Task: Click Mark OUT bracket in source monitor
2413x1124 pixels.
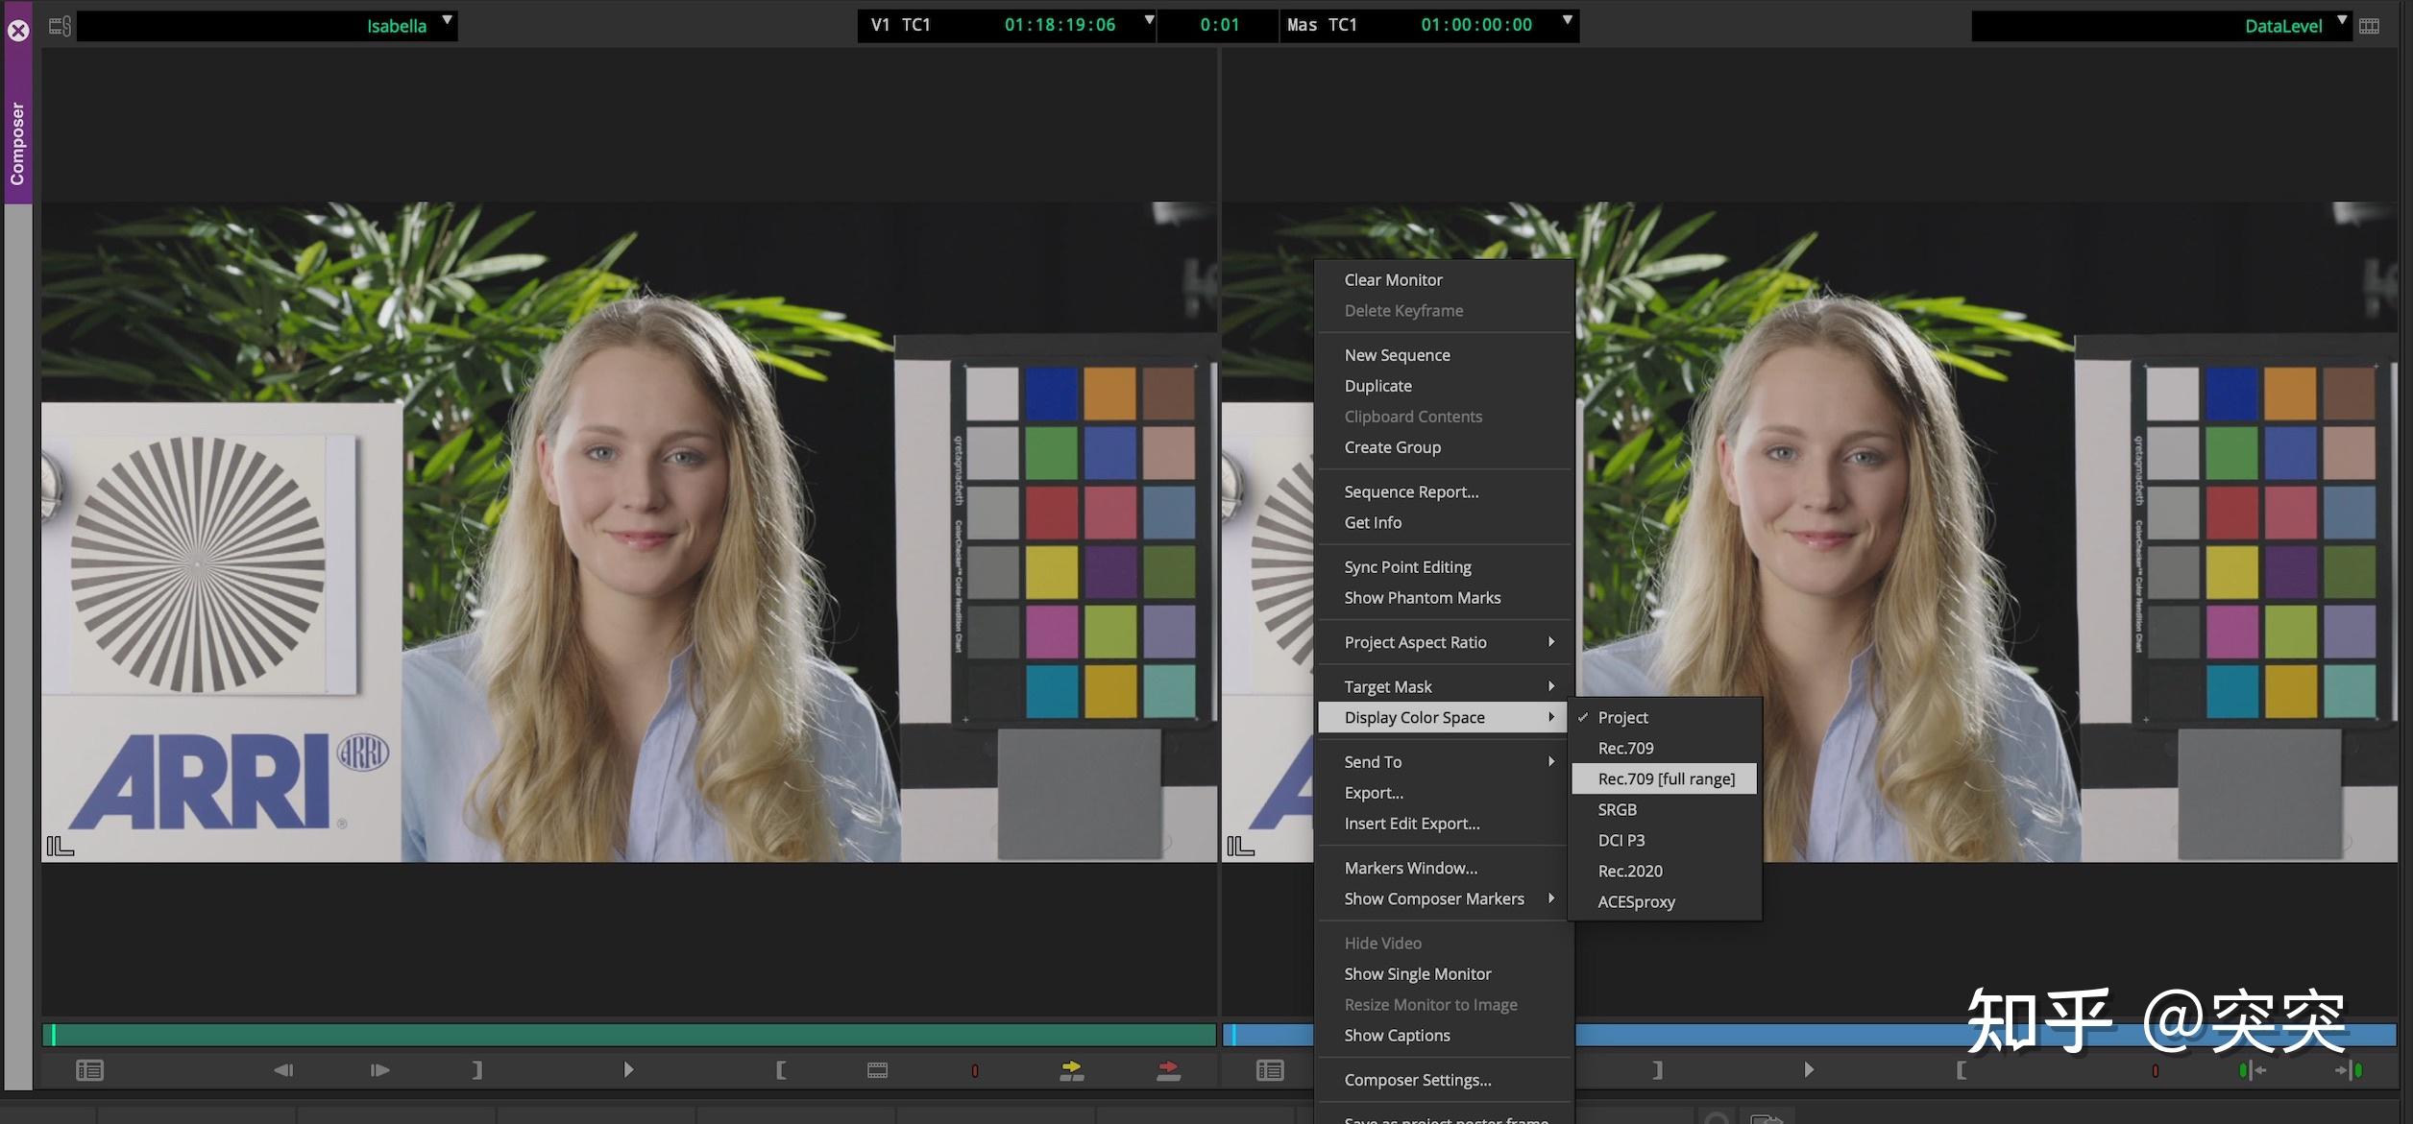Action: tap(477, 1070)
